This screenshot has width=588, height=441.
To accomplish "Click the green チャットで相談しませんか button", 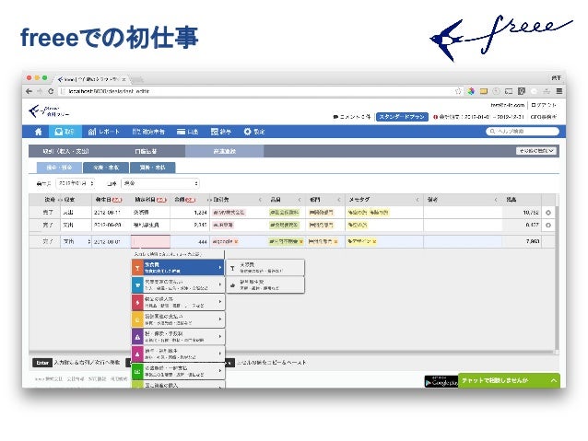I will tap(509, 380).
